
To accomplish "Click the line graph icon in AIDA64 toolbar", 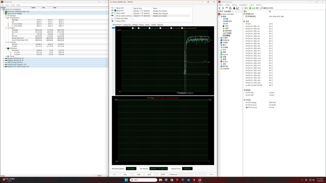I will coord(238,8).
